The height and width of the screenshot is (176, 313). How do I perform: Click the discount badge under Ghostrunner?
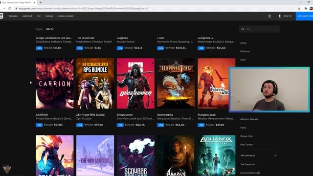coord(120,125)
